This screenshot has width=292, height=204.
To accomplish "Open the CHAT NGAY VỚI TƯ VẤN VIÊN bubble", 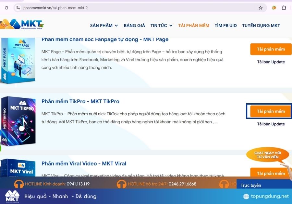I will [x=267, y=155].
